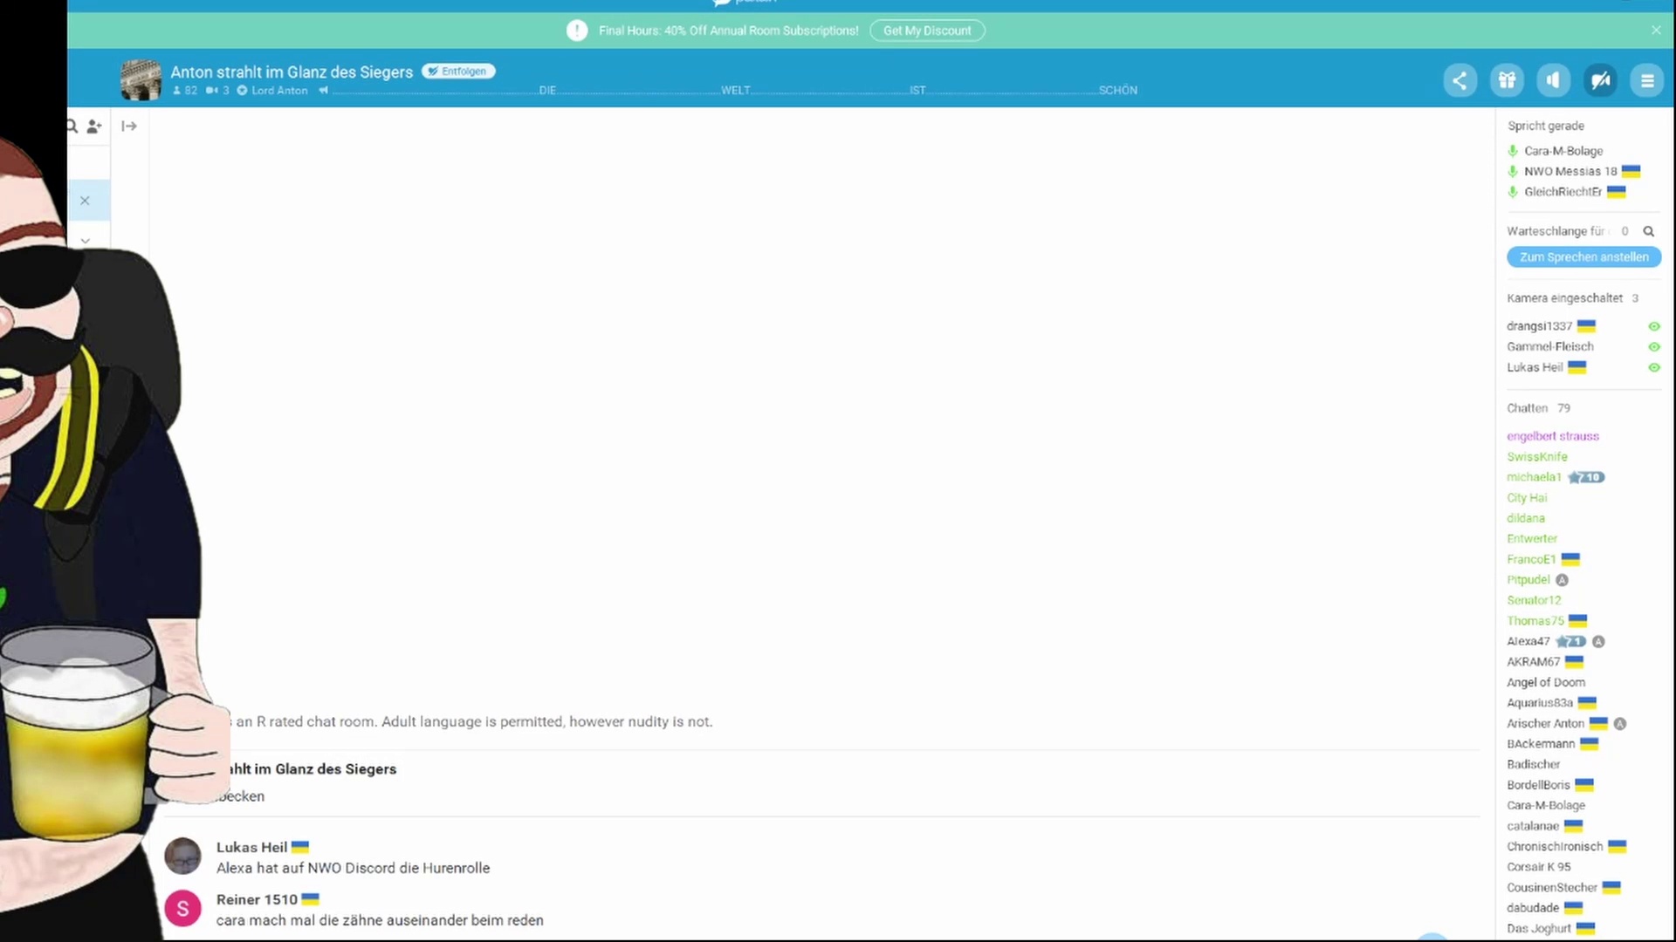Toggle viewing Gammel-Fleisch's camera eye
The width and height of the screenshot is (1676, 942).
click(1653, 347)
